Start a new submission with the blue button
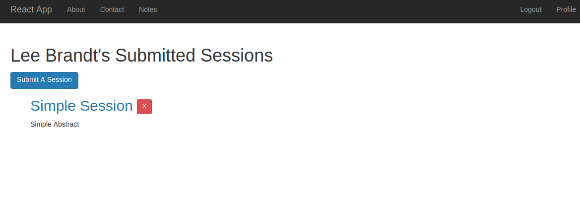This screenshot has width=580, height=220. pos(44,80)
